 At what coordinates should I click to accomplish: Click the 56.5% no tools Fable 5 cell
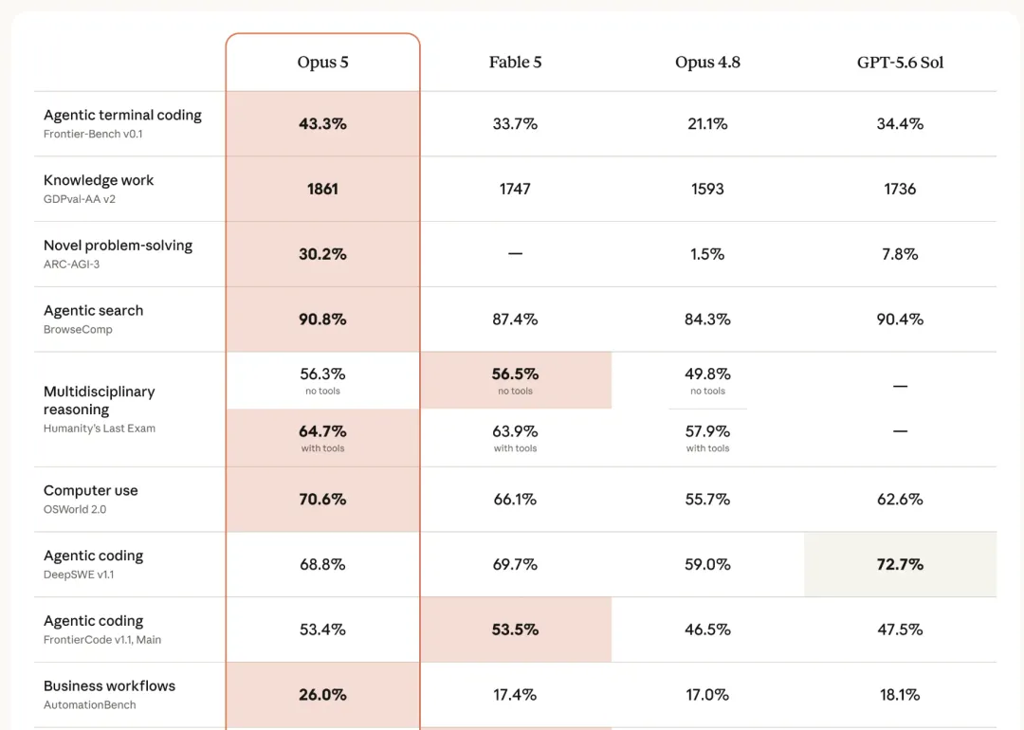pos(516,381)
